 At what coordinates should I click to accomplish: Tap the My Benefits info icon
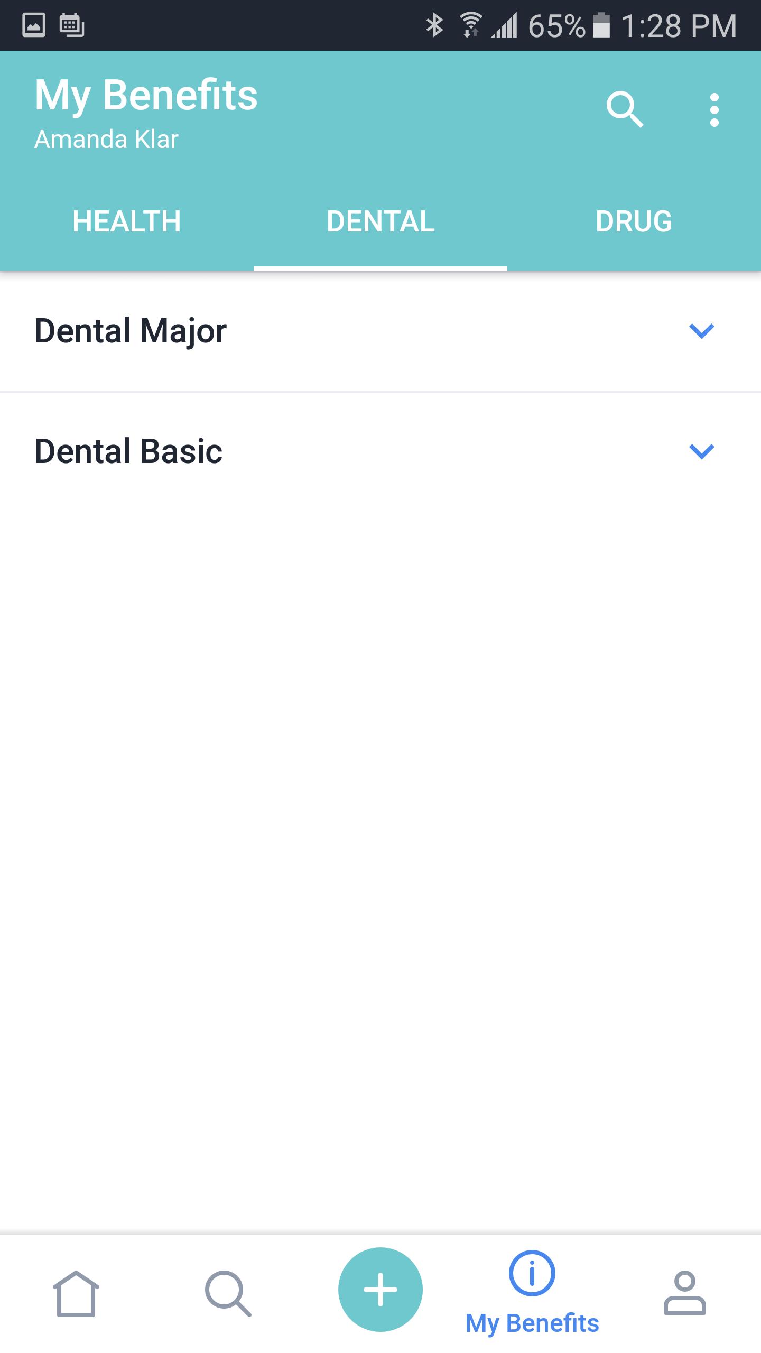[532, 1273]
